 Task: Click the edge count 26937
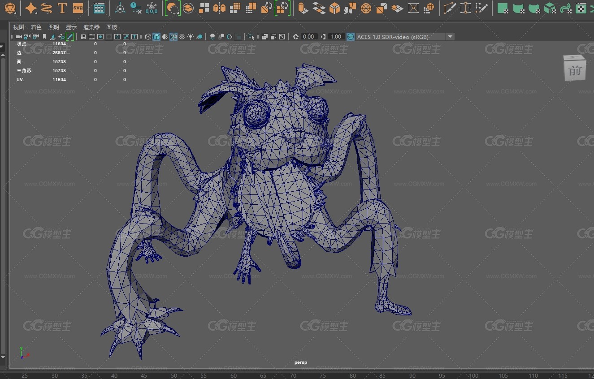[59, 53]
